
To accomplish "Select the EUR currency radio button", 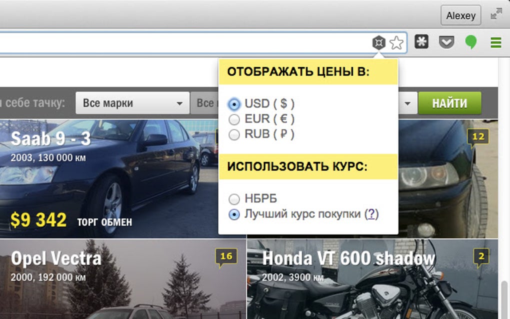I will coord(233,119).
